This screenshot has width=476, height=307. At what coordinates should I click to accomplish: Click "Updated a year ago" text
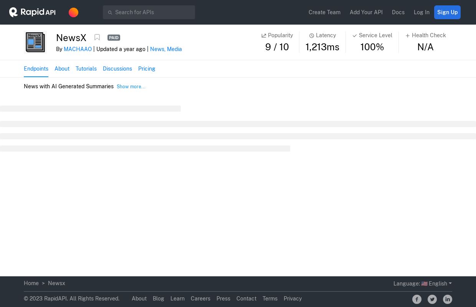pos(121,49)
